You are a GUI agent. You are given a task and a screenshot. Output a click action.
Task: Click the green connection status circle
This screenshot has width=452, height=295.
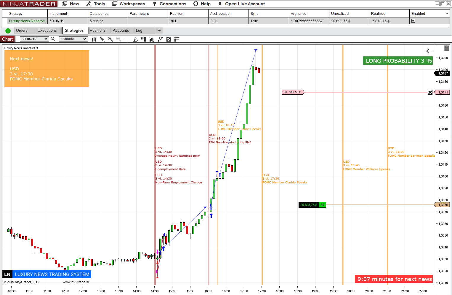point(8,31)
